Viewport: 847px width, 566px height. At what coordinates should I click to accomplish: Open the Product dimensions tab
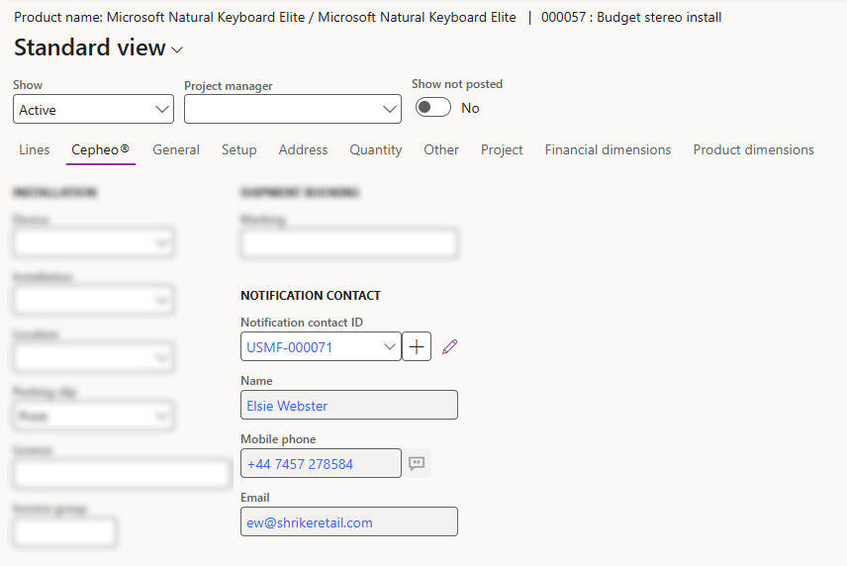753,150
